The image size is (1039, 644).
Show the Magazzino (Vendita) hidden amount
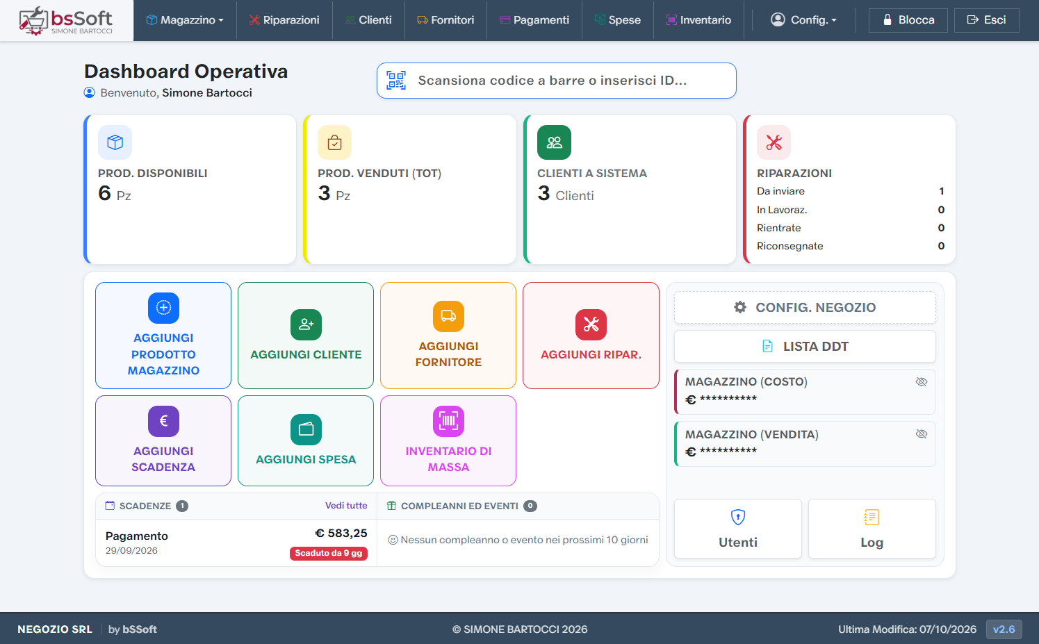(922, 434)
